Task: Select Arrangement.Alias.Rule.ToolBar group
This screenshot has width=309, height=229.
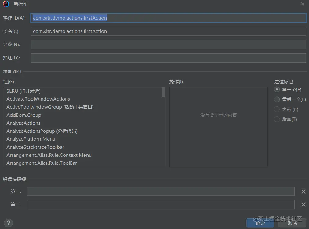Action: click(84, 163)
